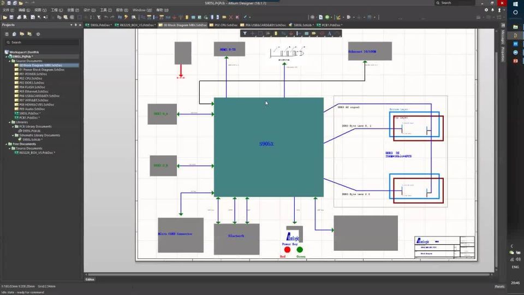This screenshot has width=524, height=295.
Task: Switch to S905L.PcbDoc tab
Action: [98, 25]
